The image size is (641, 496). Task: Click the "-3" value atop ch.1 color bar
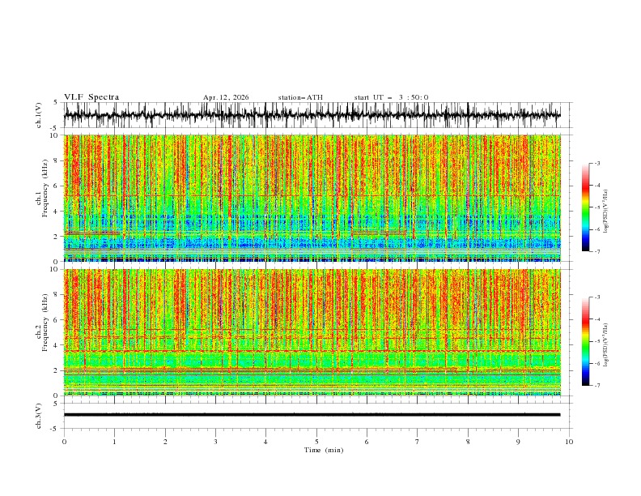[597, 163]
